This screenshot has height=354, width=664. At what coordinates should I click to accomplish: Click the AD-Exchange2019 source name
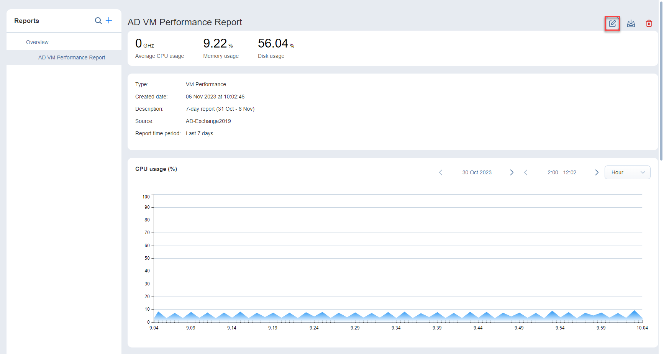[208, 121]
